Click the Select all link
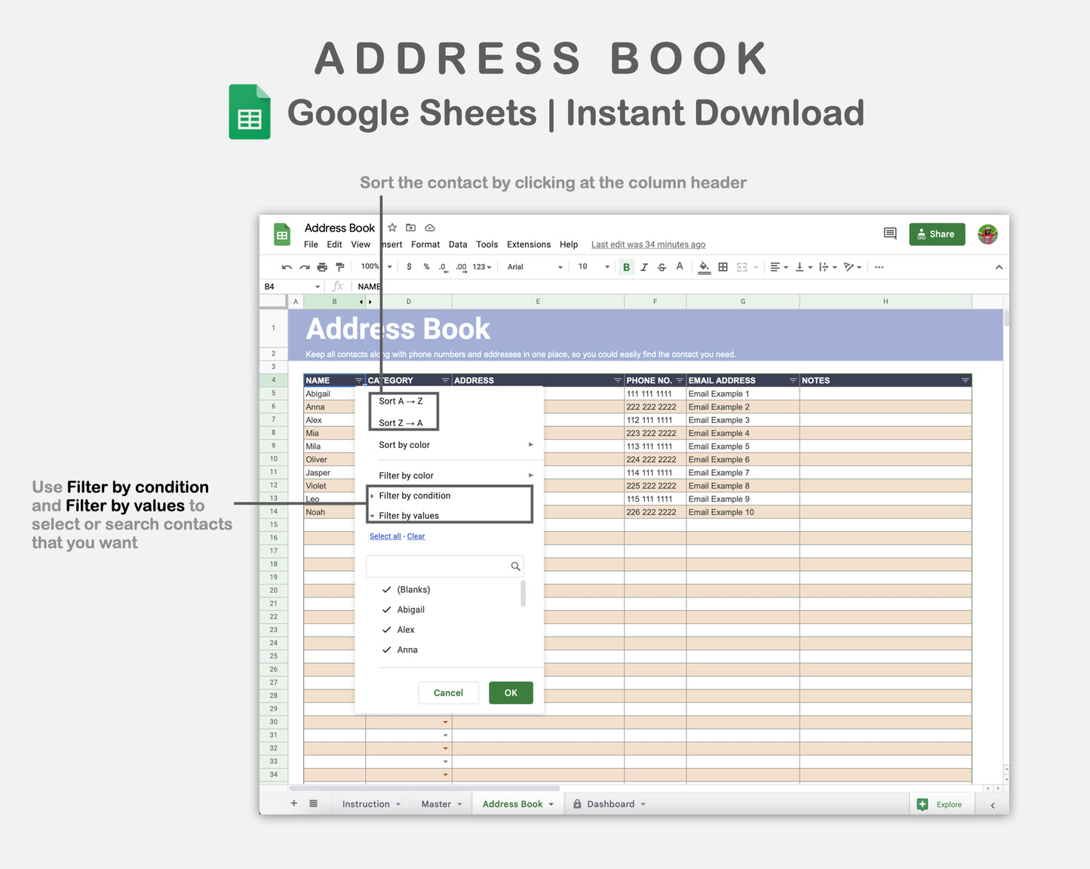This screenshot has height=869, width=1090. click(x=385, y=536)
